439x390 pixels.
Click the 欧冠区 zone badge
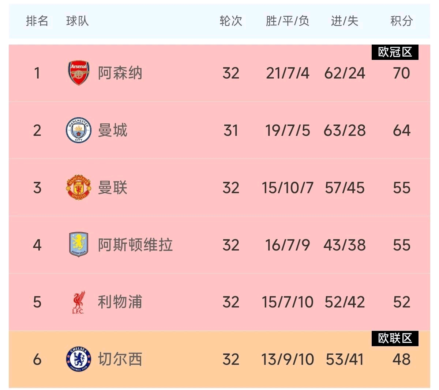tap(395, 52)
